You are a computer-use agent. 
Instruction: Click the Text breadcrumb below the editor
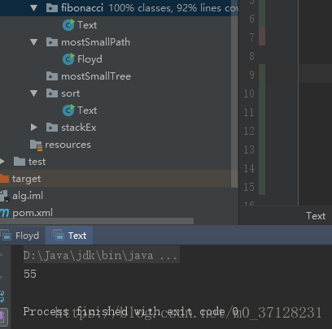(316, 216)
